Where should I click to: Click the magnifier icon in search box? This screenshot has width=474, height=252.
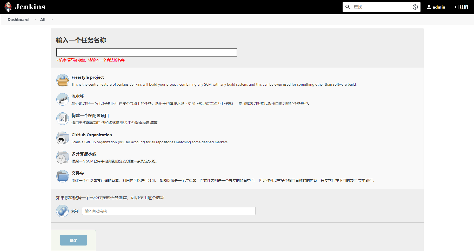click(x=348, y=7)
